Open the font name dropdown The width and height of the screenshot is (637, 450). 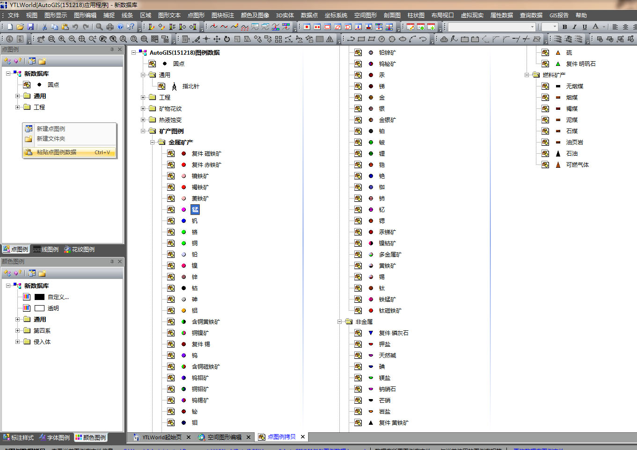click(533, 27)
